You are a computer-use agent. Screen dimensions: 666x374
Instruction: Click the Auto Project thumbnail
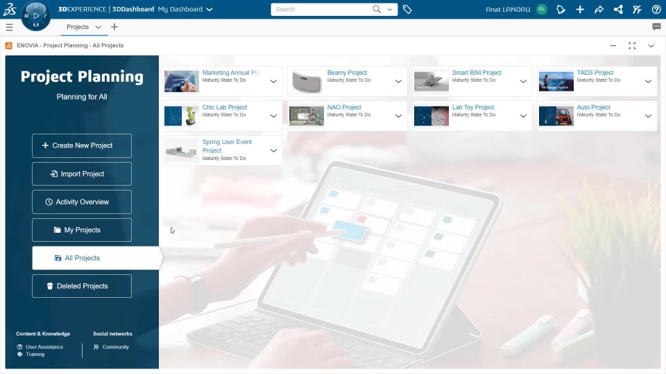click(556, 116)
